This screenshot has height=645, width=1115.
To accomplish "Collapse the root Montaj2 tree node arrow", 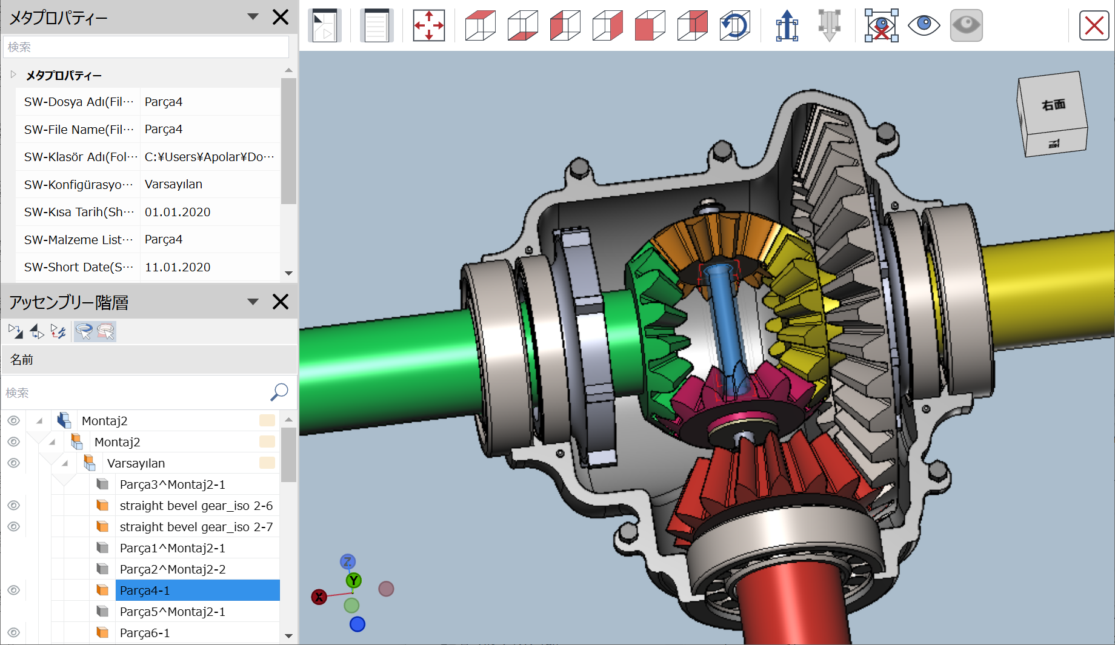I will pos(39,421).
